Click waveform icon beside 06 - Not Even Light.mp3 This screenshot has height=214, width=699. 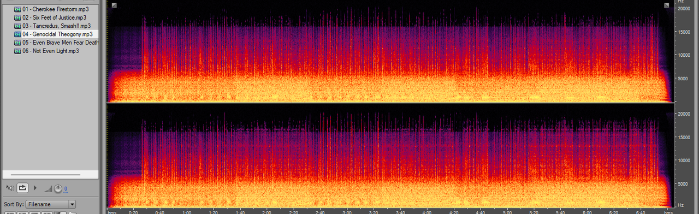pyautogui.click(x=17, y=51)
